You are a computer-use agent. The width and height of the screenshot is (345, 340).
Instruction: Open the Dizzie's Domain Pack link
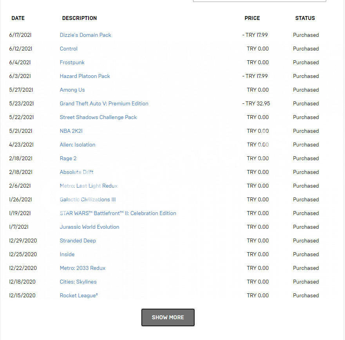pos(85,35)
